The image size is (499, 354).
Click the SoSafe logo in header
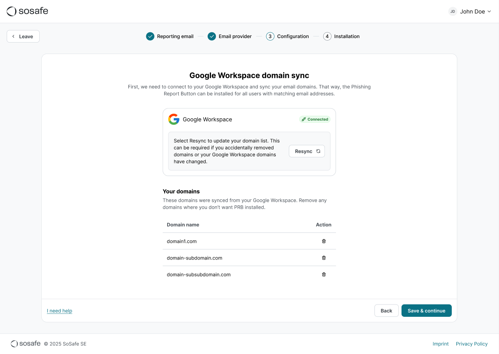click(x=27, y=11)
